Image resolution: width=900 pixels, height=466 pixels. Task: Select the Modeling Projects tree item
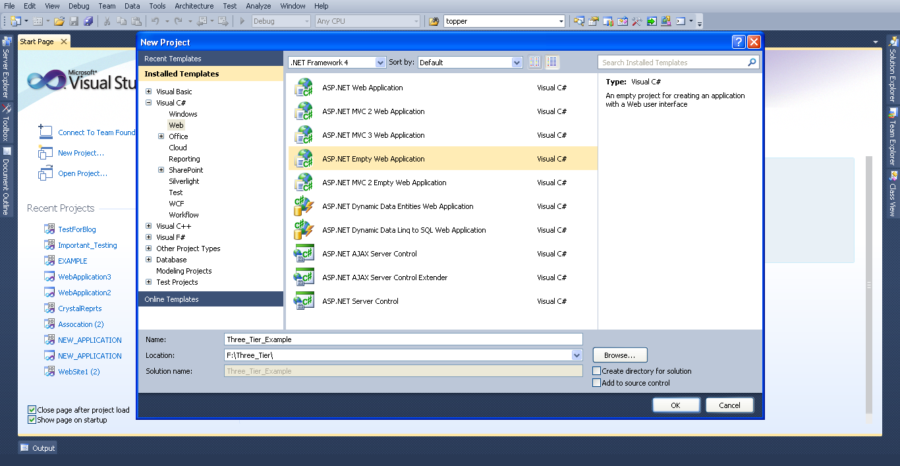184,271
